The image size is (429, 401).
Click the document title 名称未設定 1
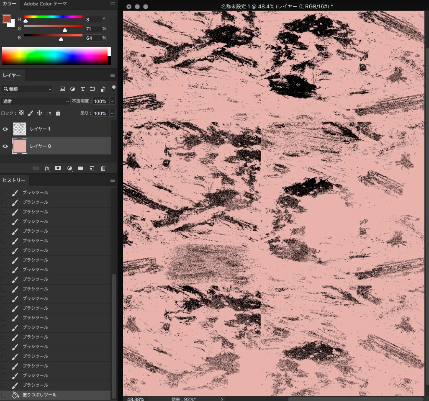coord(235,6)
